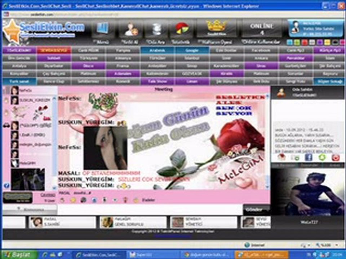Click the first hand emoji icon in chat toolbar
Viewport: 346px width, 259px height.
[62, 200]
